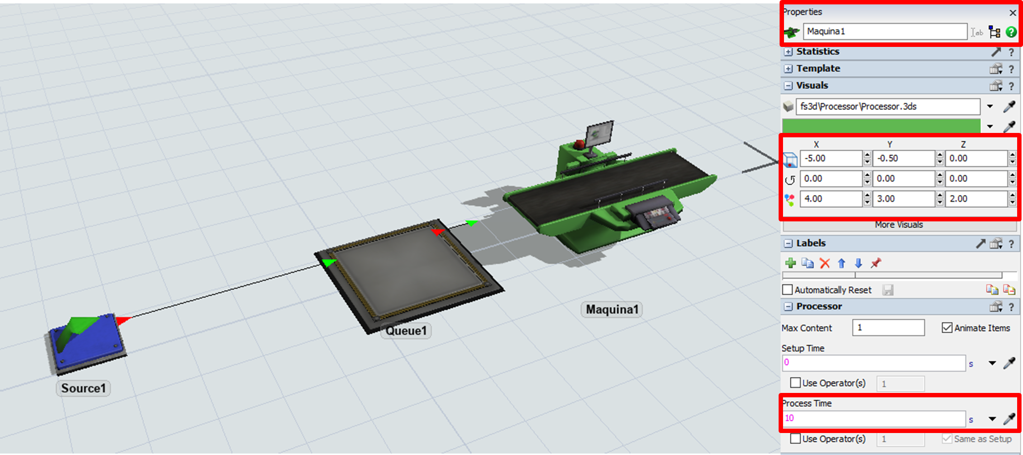Viewport: 1023px width, 455px height.
Task: Click the Max Content input field
Action: click(888, 328)
